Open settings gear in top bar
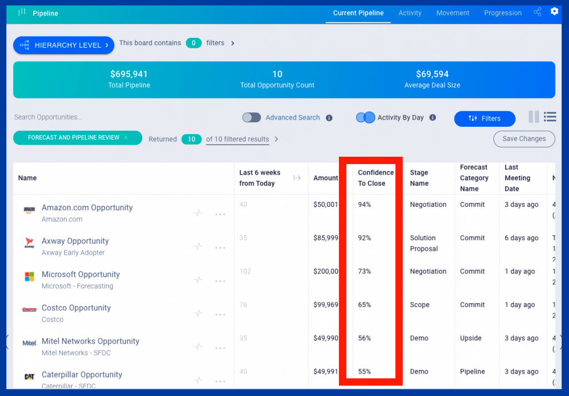 click(554, 12)
